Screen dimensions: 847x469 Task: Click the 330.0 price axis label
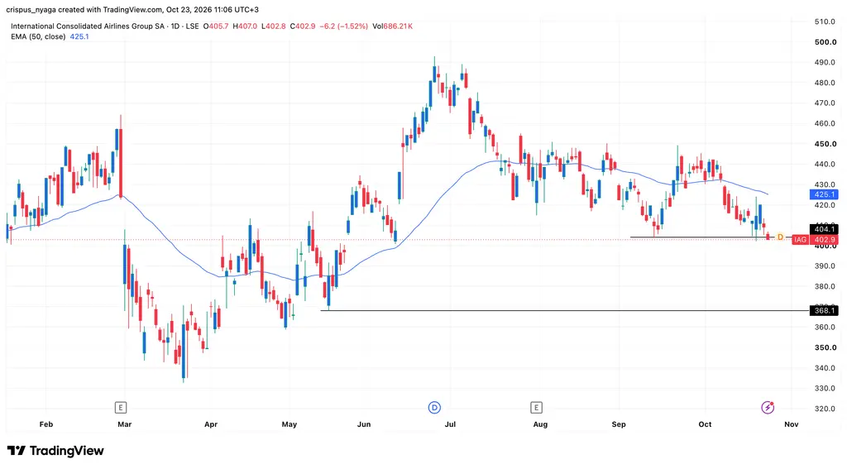coord(825,388)
